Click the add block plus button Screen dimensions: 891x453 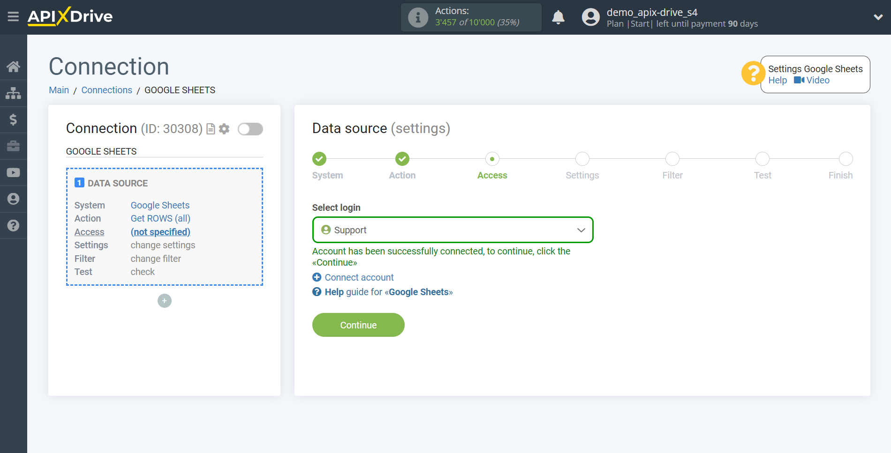(x=165, y=301)
